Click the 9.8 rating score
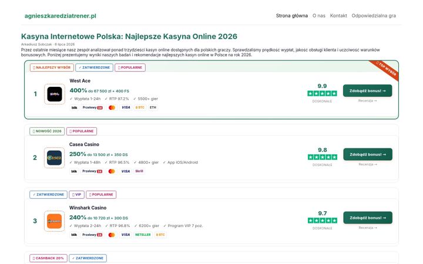 pos(323,150)
